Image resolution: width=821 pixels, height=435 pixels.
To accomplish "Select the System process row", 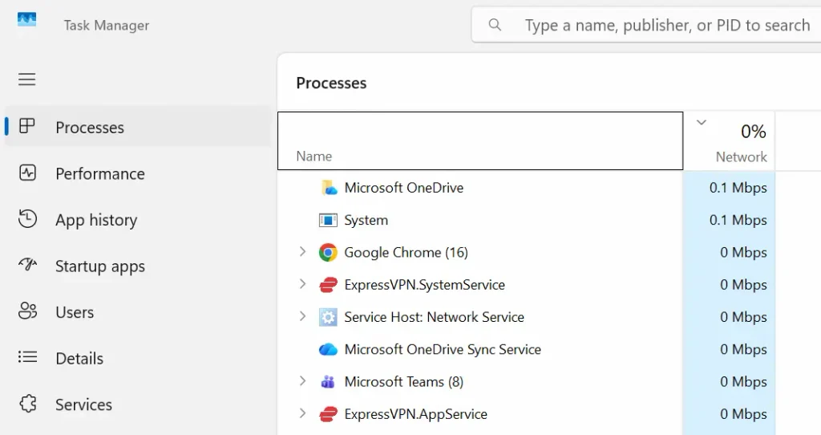I will pyautogui.click(x=526, y=220).
